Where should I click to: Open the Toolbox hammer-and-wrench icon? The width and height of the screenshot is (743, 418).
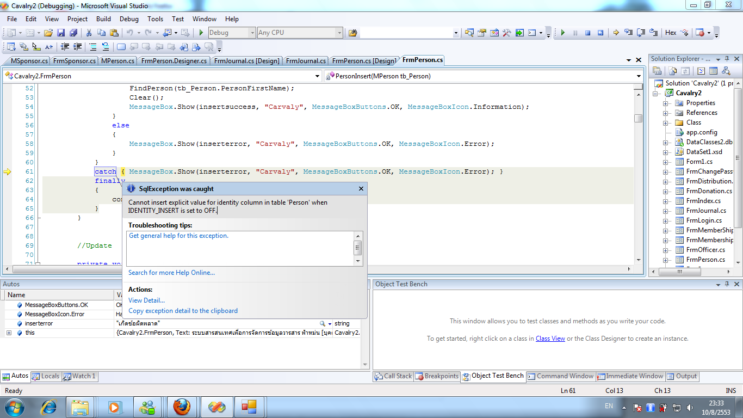(506, 33)
